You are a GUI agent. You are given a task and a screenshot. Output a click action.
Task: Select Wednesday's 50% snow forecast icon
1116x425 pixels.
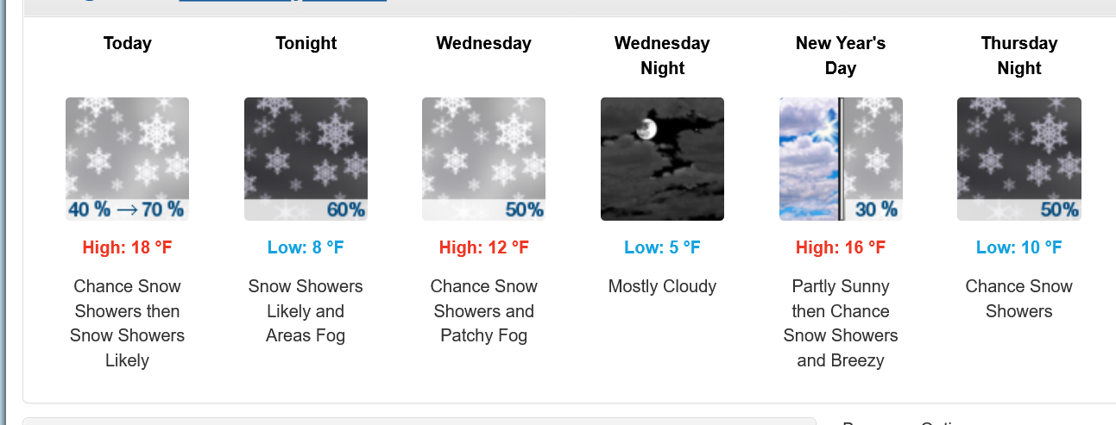(x=483, y=159)
